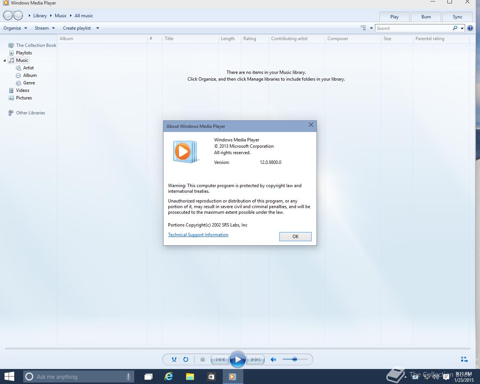This screenshot has height=384, width=480.
Task: Click the Next track button
Action: [256, 359]
